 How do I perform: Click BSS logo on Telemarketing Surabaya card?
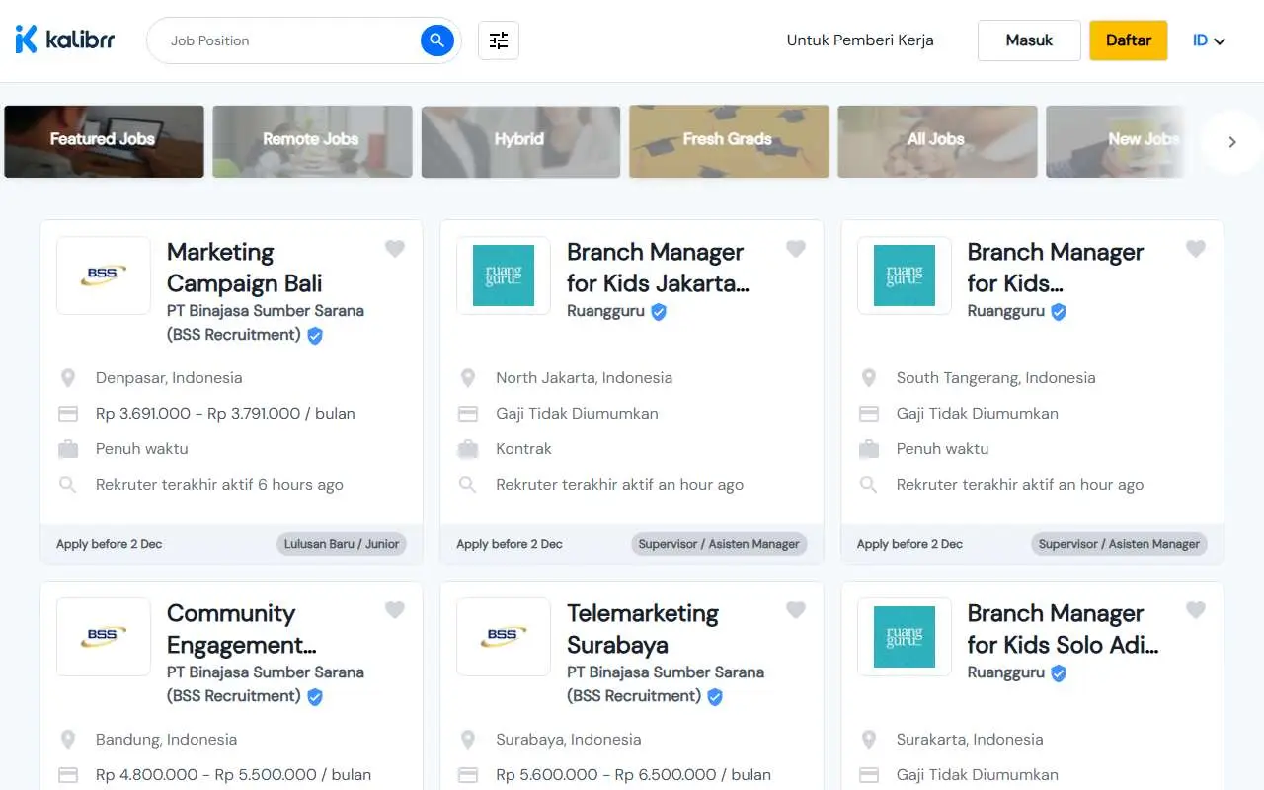pos(504,637)
